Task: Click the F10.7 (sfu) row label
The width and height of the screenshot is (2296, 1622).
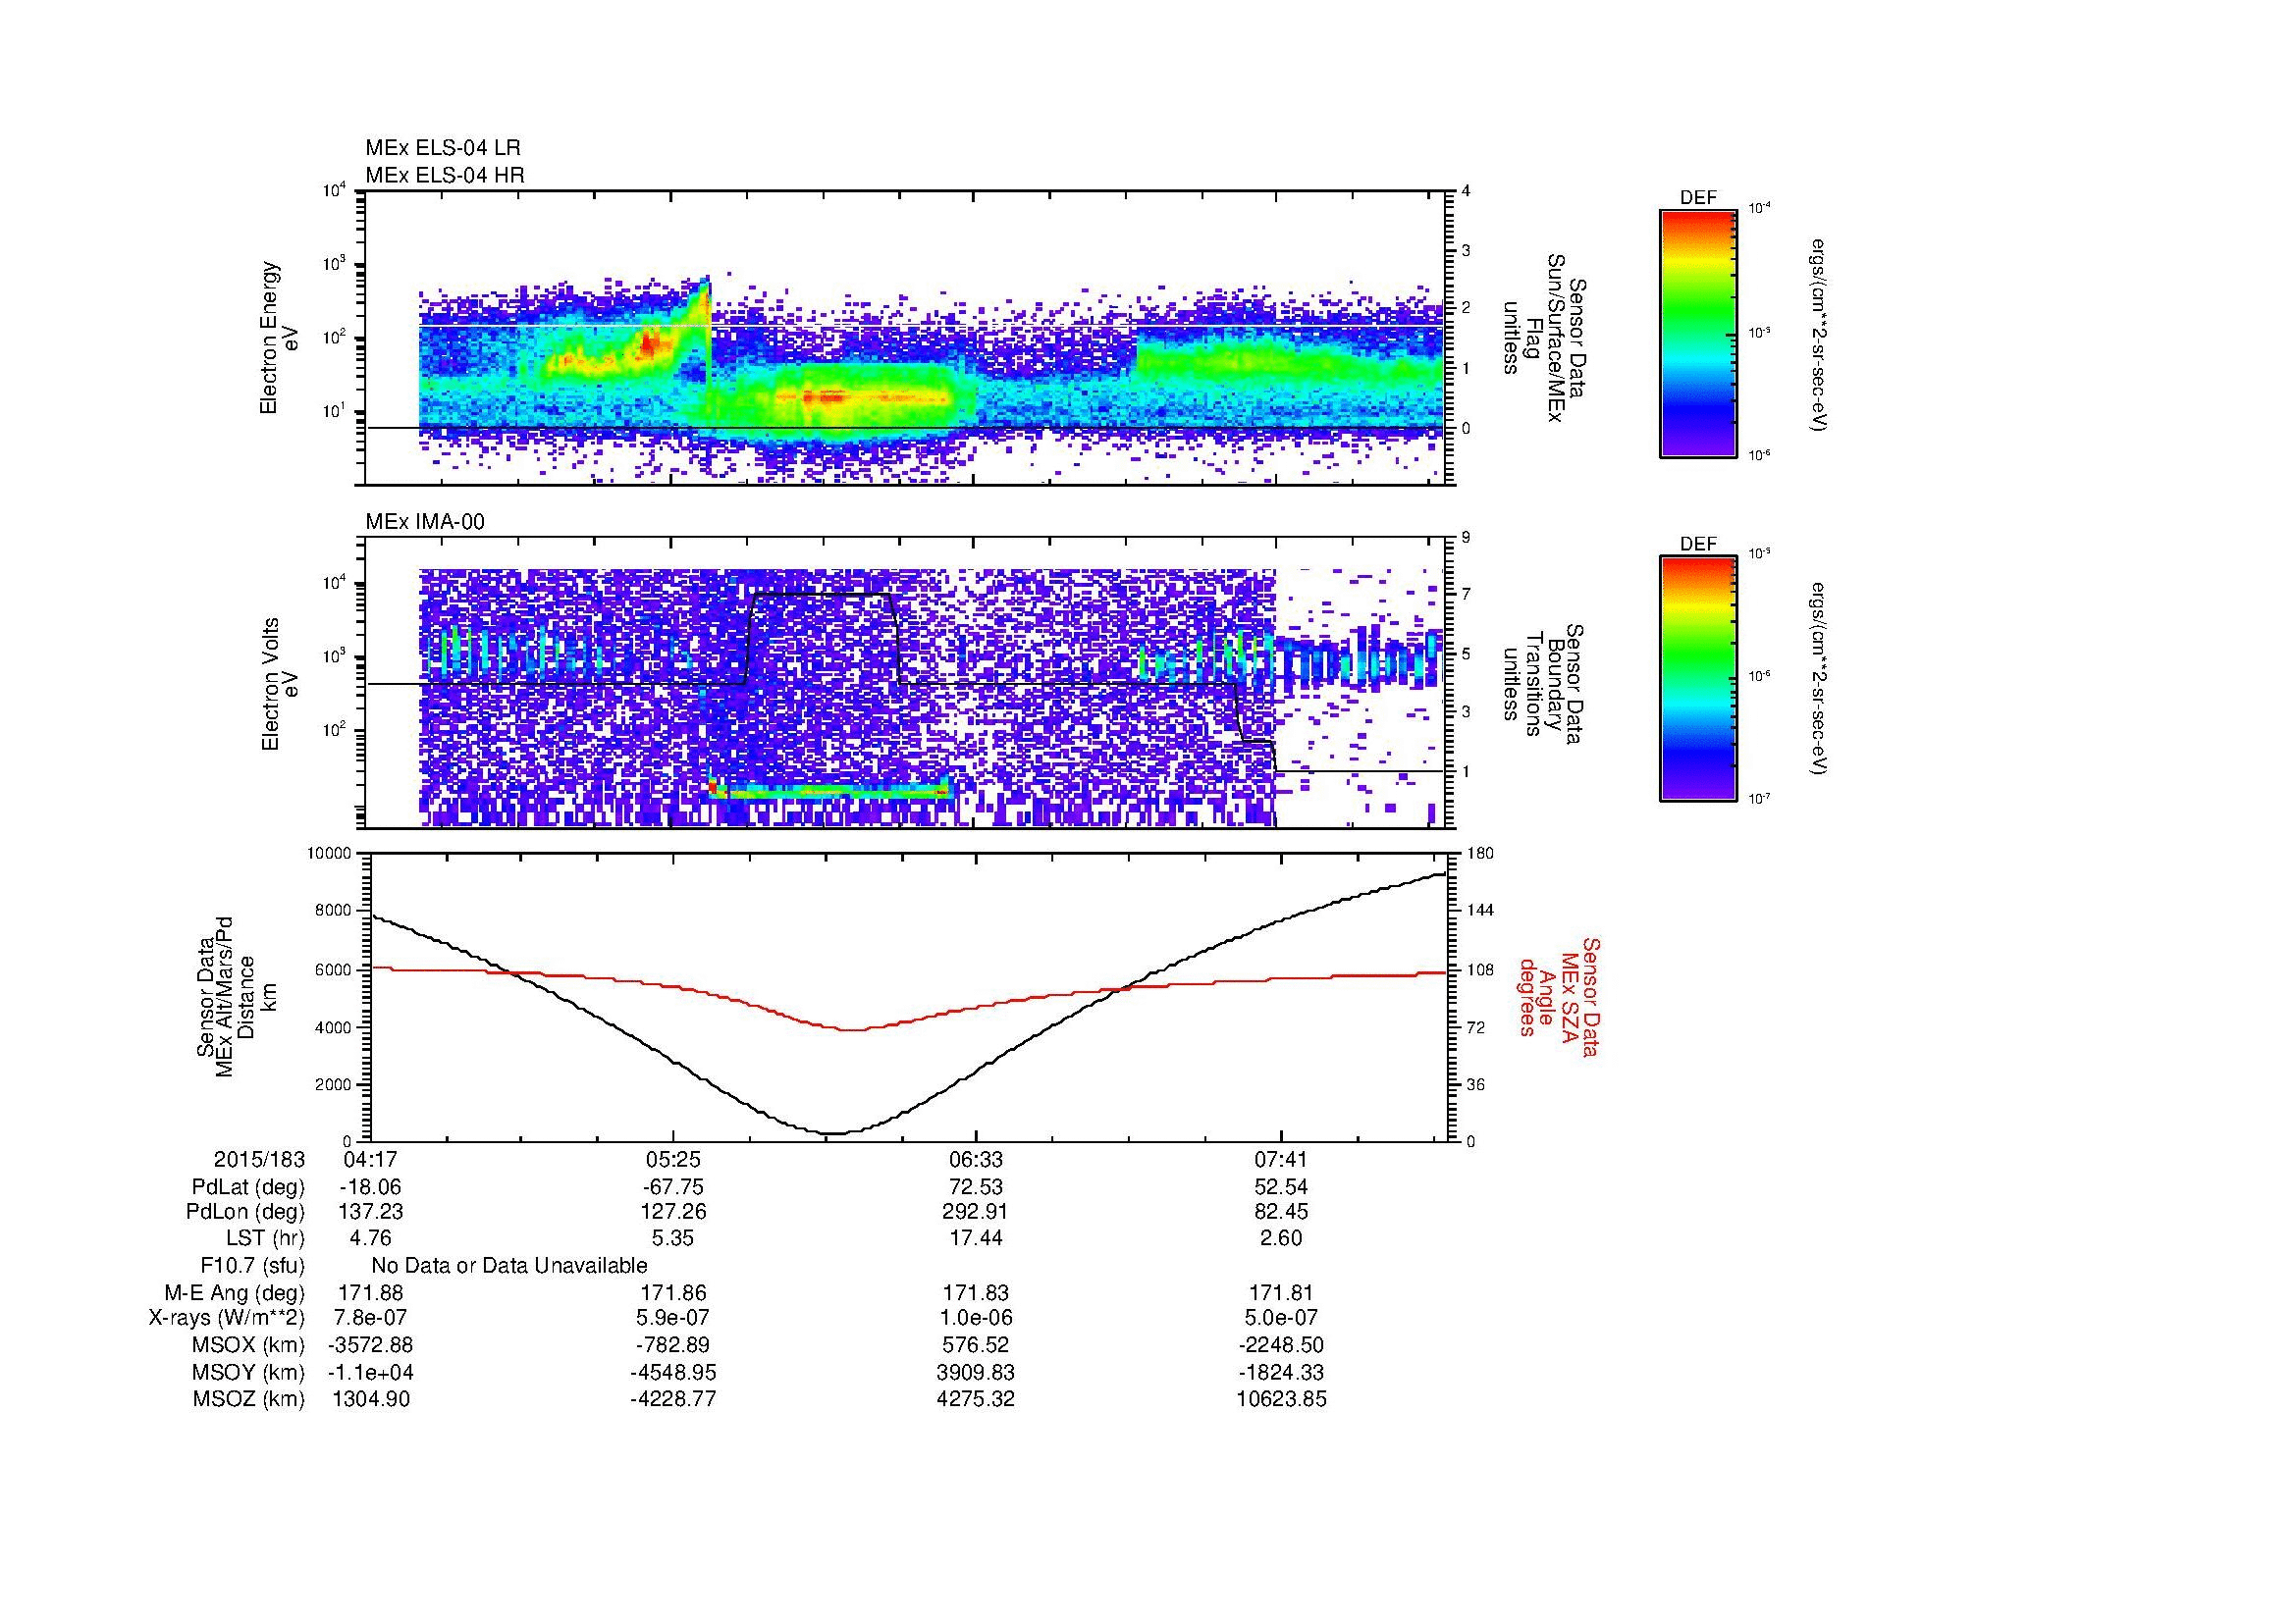Action: [x=252, y=1265]
